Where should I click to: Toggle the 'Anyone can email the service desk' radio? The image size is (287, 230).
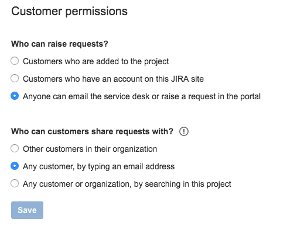click(x=15, y=96)
